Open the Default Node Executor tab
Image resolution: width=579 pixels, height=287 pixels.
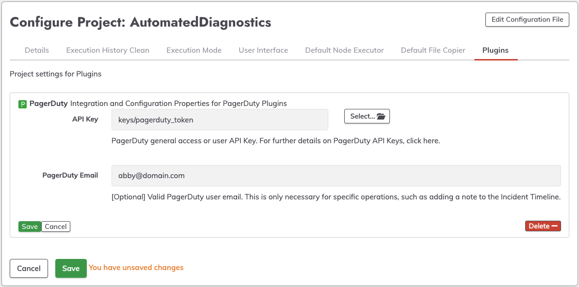pos(344,50)
